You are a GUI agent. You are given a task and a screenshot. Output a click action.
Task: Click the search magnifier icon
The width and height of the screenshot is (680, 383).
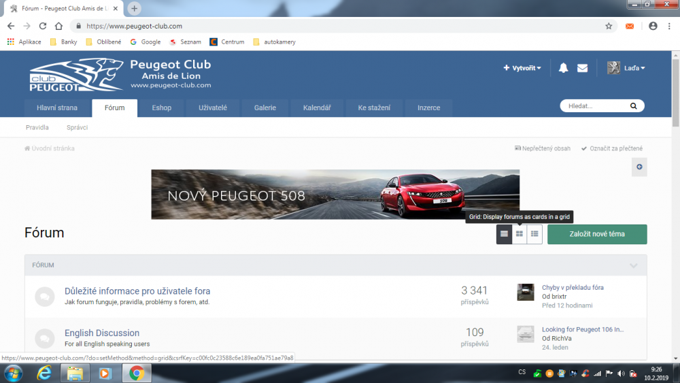(633, 106)
